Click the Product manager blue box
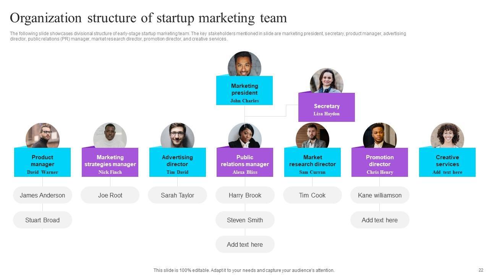489x275 pixels. pyautogui.click(x=42, y=163)
